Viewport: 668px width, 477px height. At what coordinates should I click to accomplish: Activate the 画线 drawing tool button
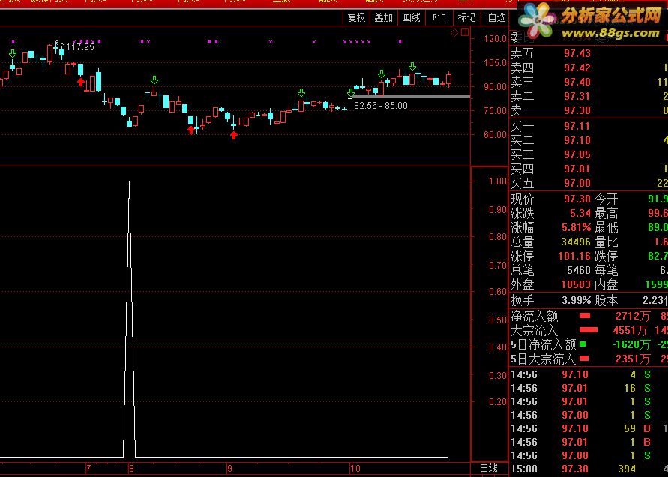point(411,17)
